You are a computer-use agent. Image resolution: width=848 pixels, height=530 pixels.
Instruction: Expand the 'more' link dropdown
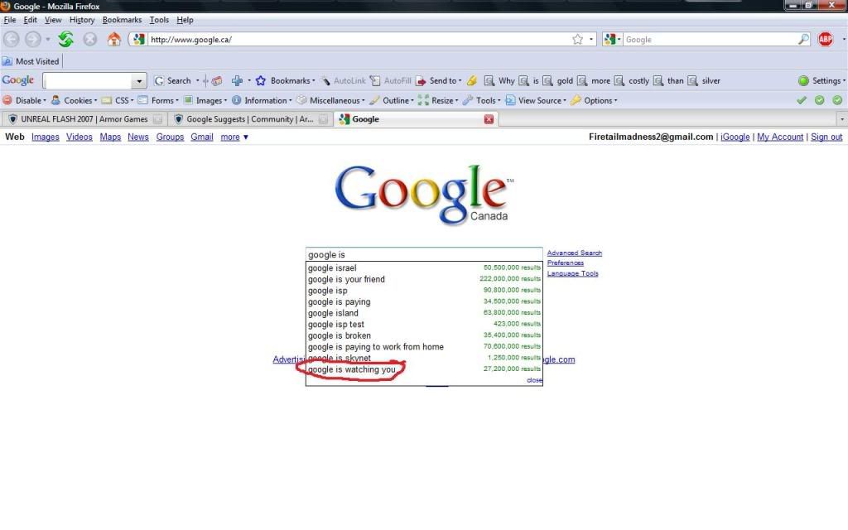click(234, 137)
